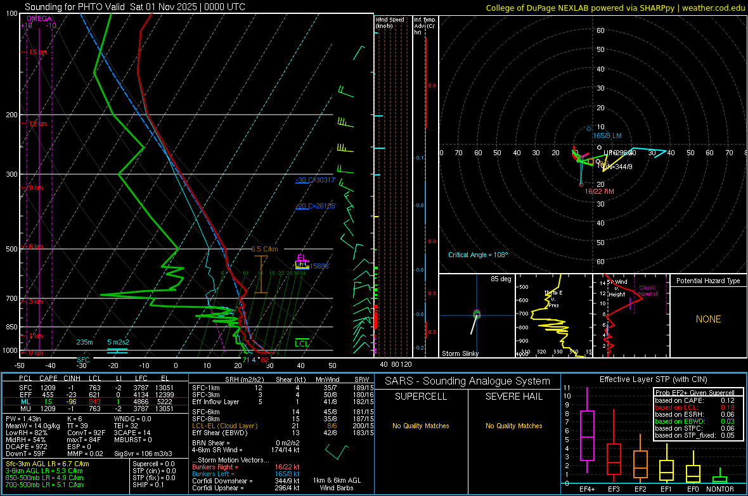Viewport: 748px width, 496px height.
Task: Click the surface temperature value '82'
Action: pos(264,360)
